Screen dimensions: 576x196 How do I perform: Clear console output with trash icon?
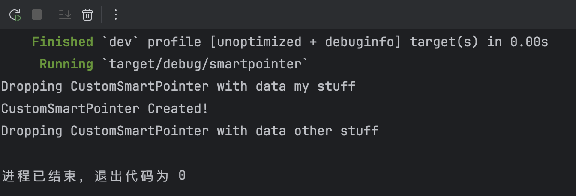87,15
